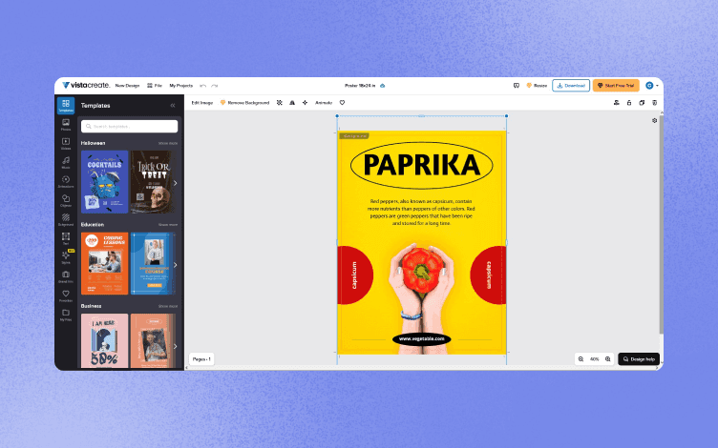718x448 pixels.
Task: Show next Business templates with arrow
Action: pos(175,346)
